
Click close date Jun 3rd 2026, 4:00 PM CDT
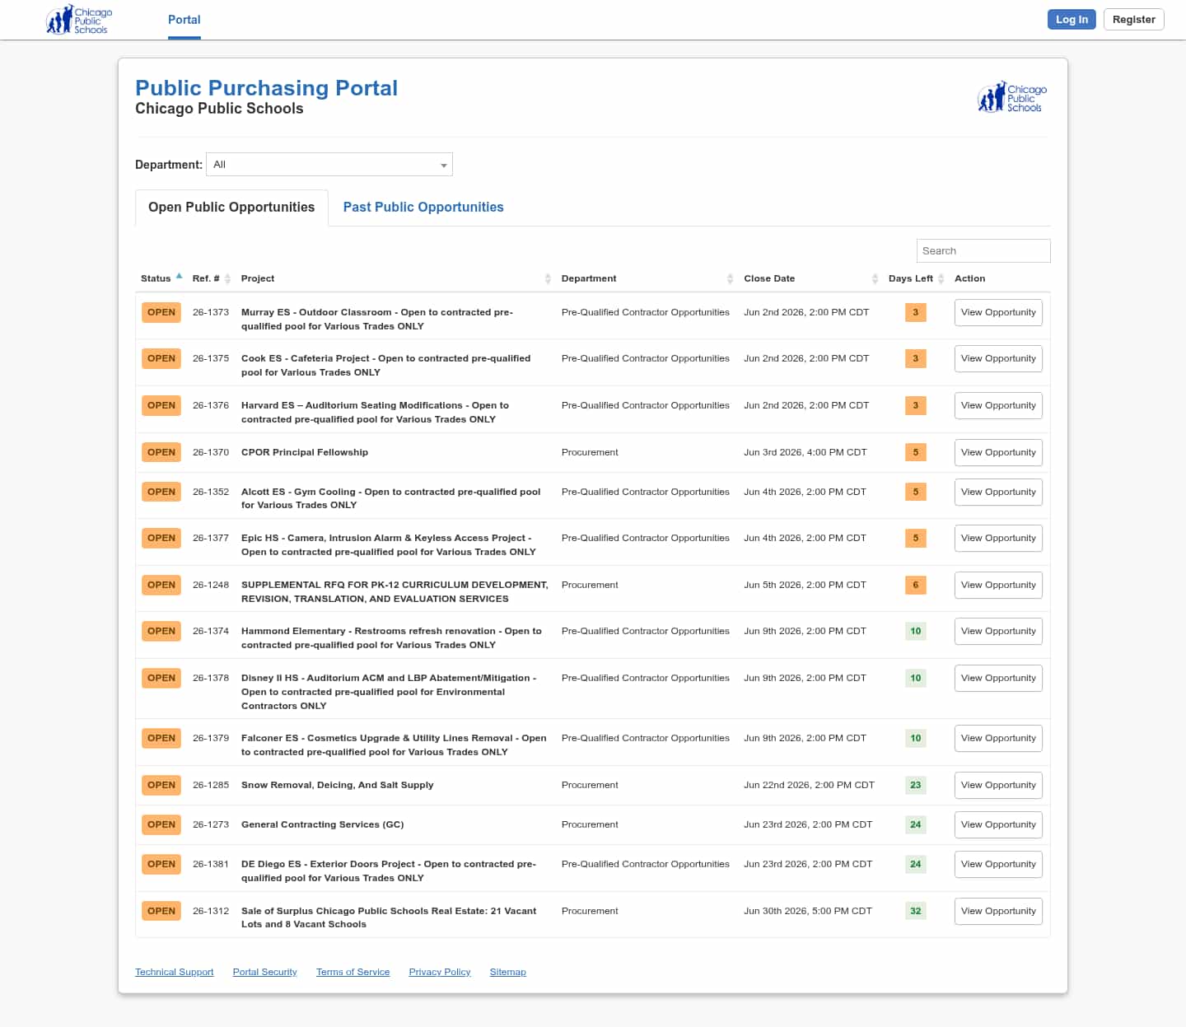click(x=805, y=453)
